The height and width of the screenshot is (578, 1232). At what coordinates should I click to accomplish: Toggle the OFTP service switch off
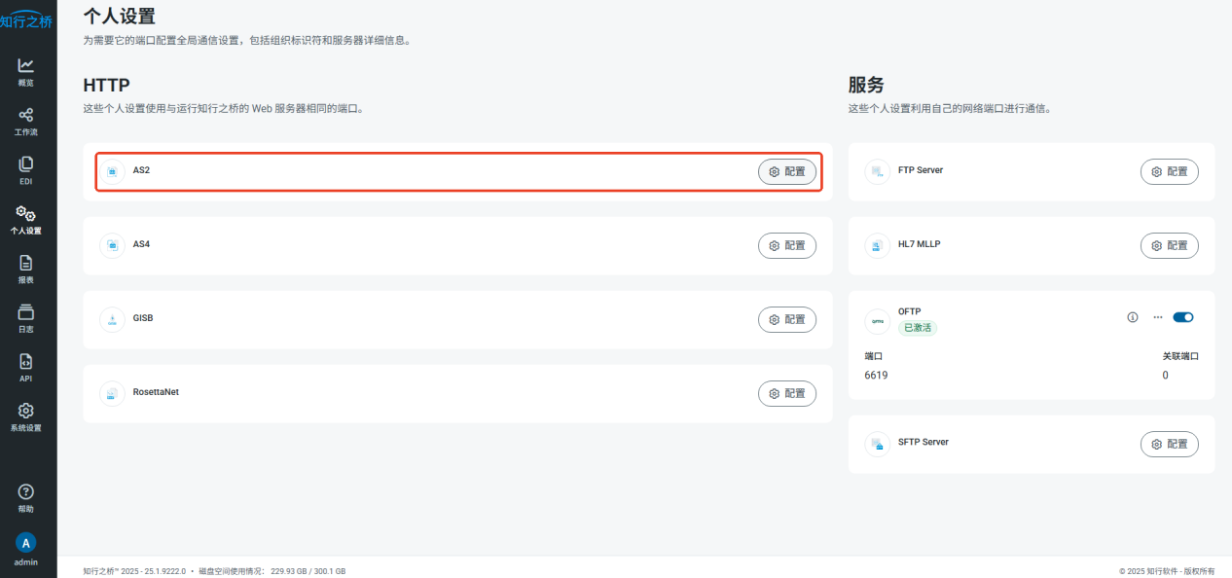click(x=1183, y=317)
